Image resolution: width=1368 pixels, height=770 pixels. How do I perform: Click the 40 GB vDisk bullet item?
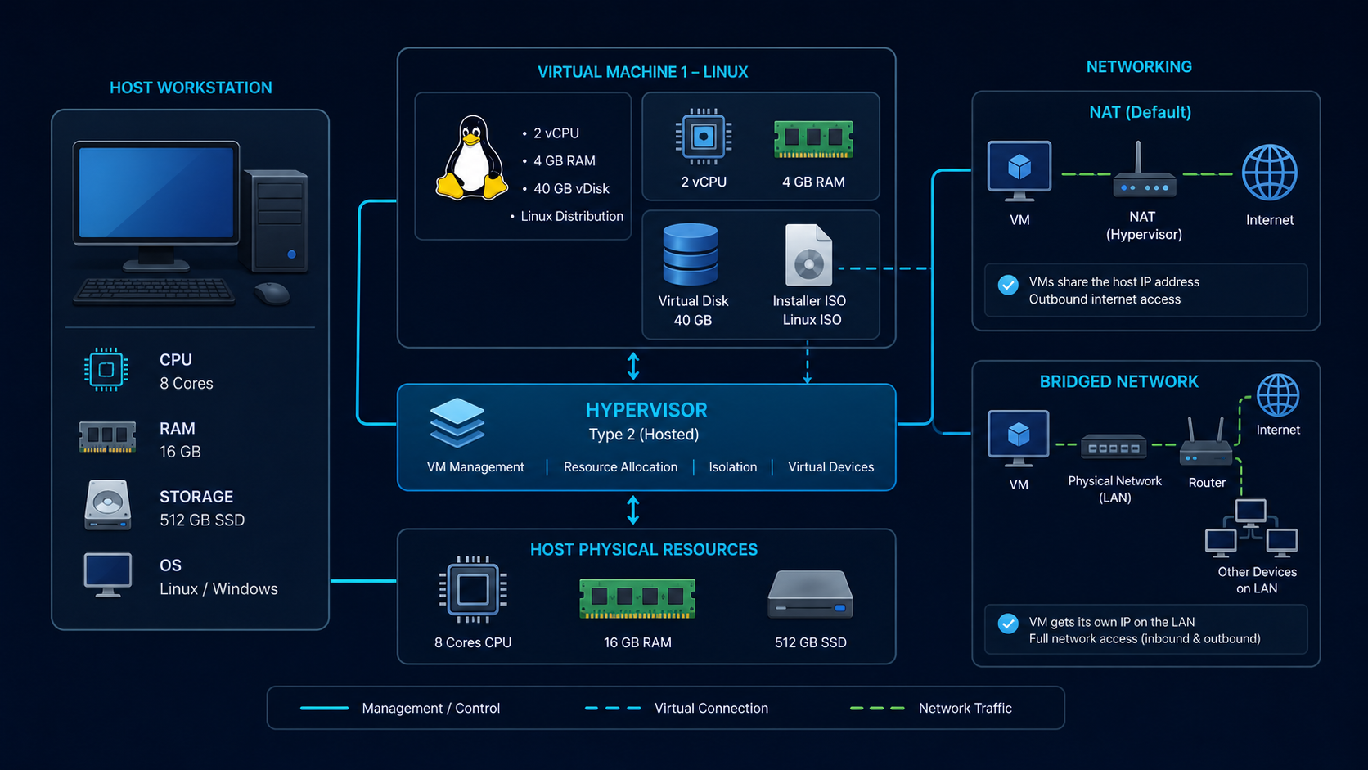tap(565, 189)
